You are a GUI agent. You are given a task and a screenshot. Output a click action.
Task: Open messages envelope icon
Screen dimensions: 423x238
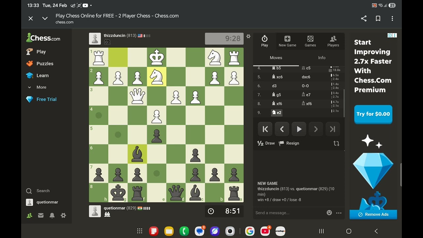[x=41, y=216]
